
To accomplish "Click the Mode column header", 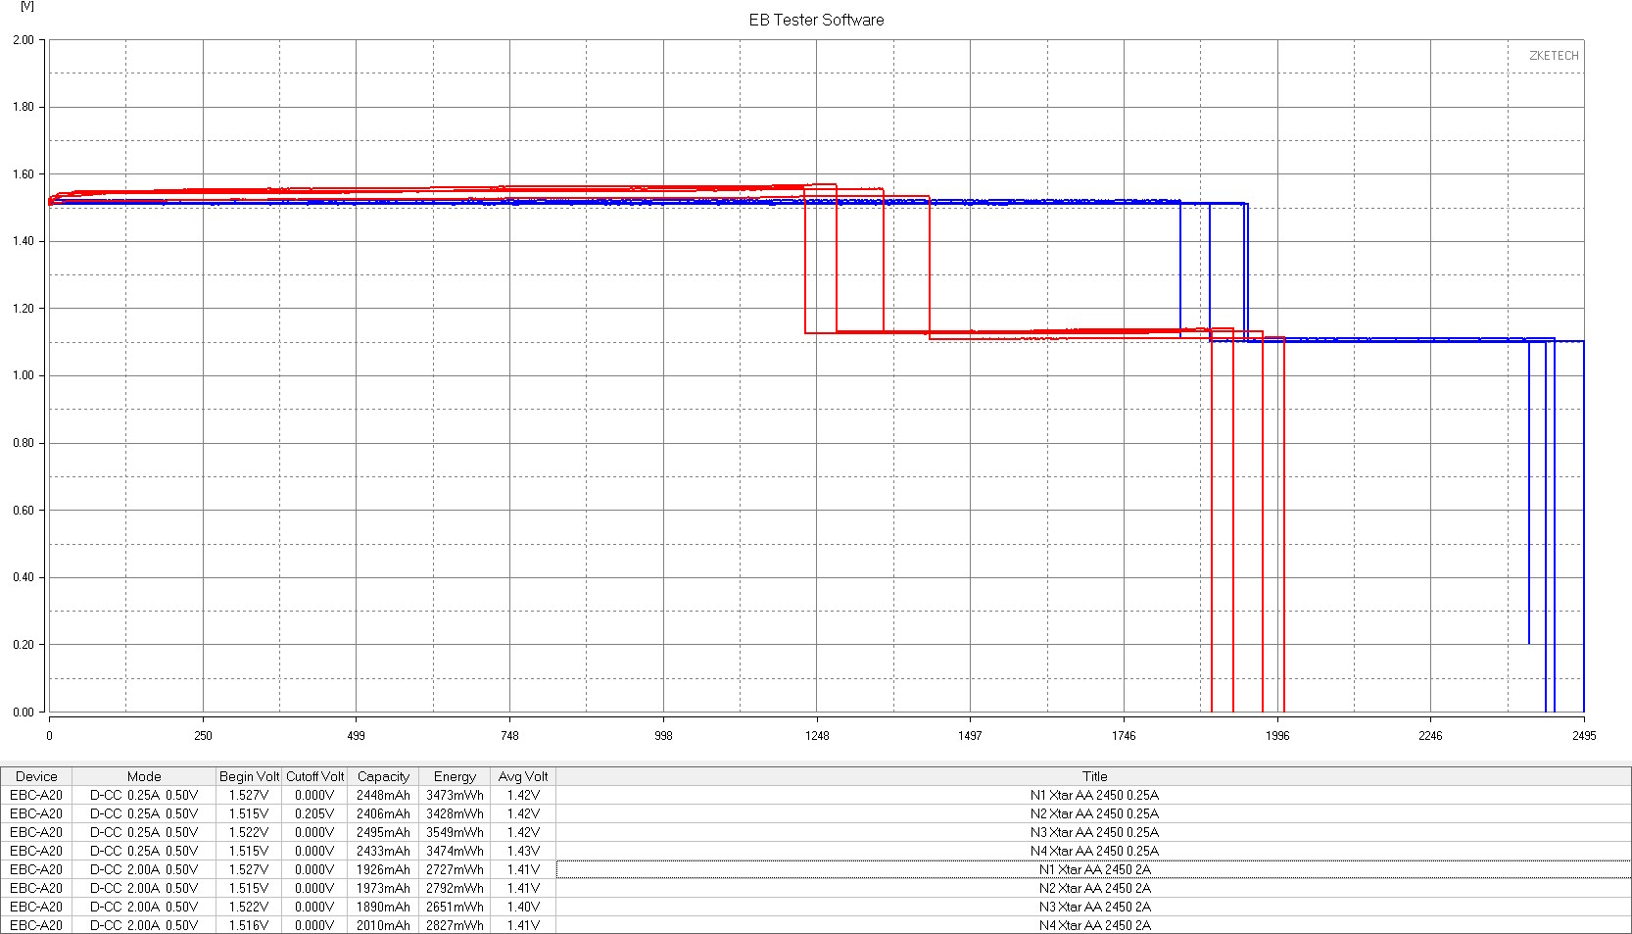I will (144, 776).
